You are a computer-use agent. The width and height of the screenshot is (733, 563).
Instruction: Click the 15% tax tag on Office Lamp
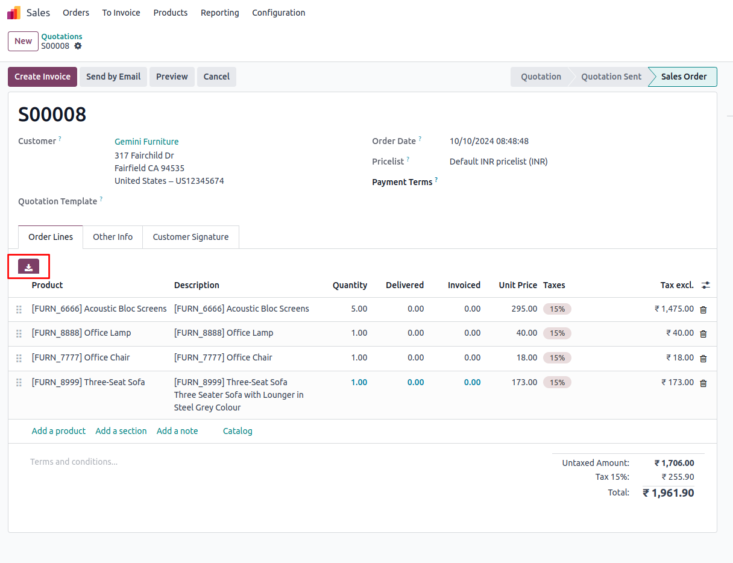pos(557,333)
